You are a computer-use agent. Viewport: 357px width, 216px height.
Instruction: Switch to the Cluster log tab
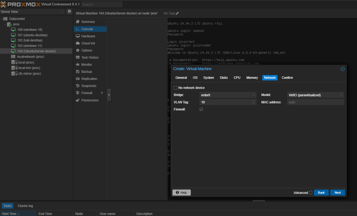pyautogui.click(x=25, y=206)
